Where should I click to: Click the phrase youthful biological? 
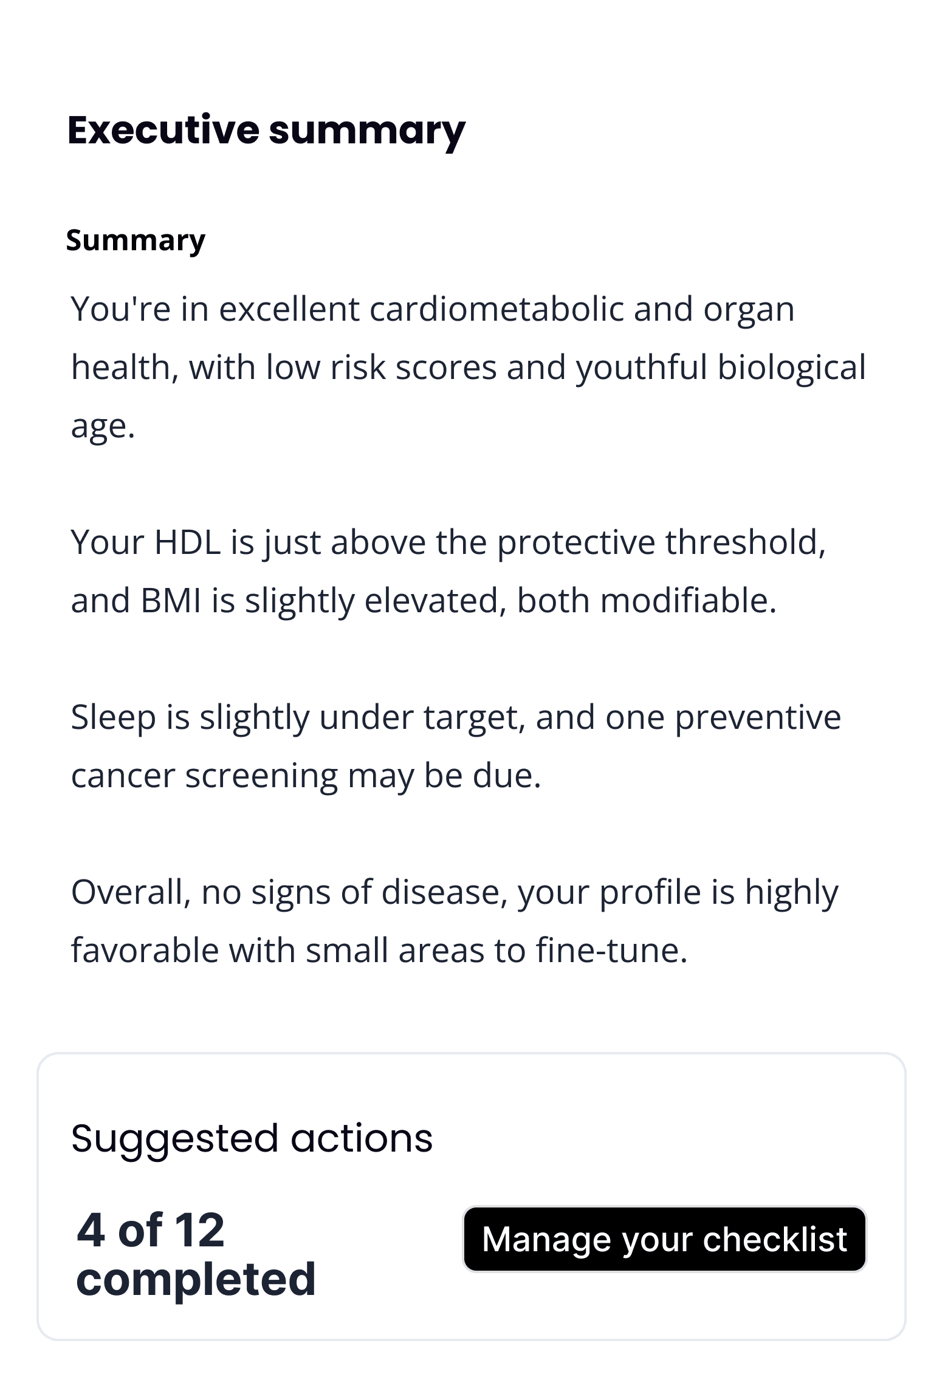[720, 367]
